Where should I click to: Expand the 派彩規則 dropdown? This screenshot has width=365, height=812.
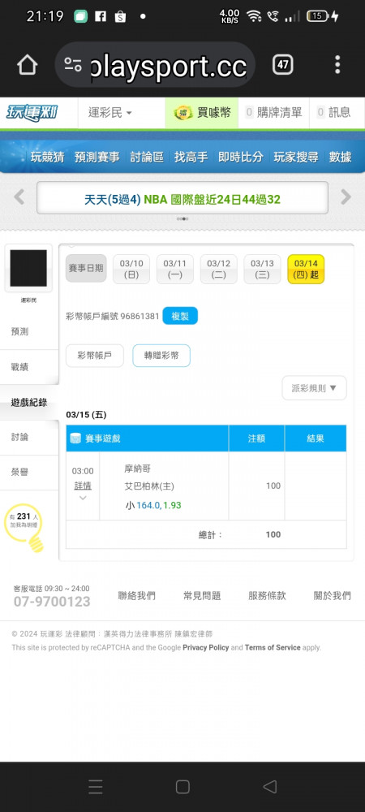(314, 388)
